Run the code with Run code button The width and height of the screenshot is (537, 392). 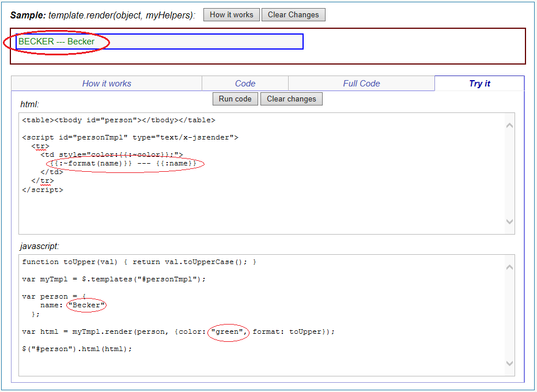click(x=235, y=99)
